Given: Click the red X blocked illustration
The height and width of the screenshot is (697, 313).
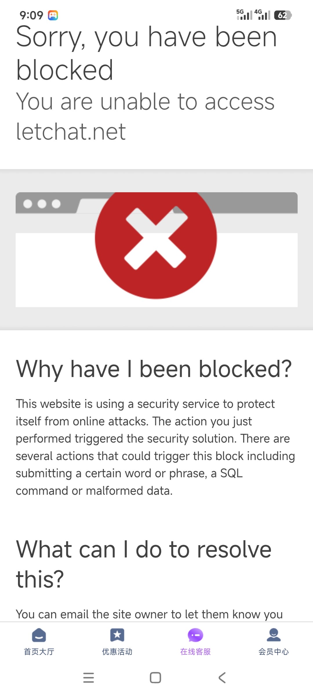Looking at the screenshot, I should [x=156, y=238].
